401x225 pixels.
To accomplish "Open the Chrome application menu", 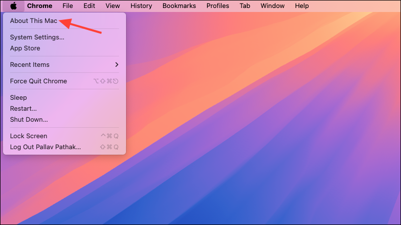I will [x=39, y=5].
